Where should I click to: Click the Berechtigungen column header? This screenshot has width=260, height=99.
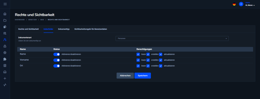[144, 49]
